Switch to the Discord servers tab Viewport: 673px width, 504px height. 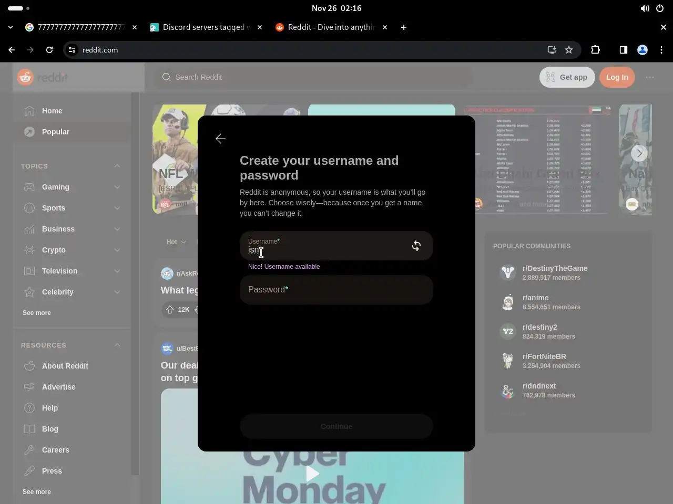[x=206, y=27]
